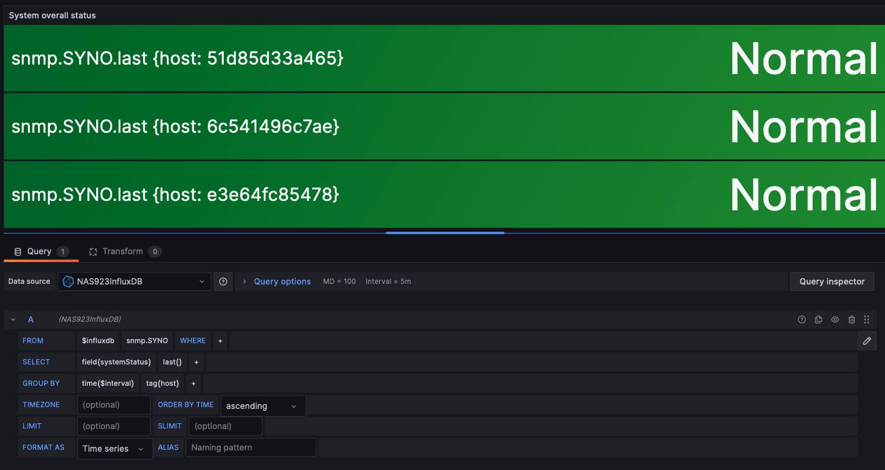This screenshot has height=470, width=885.
Task: Toggle text edit mode pencil icon
Action: click(x=867, y=341)
